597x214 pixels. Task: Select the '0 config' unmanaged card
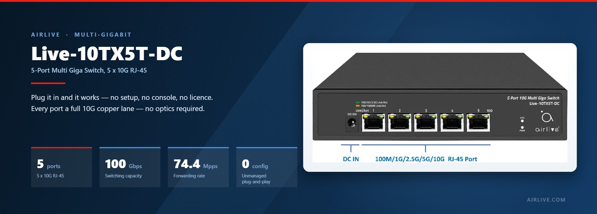267,167
